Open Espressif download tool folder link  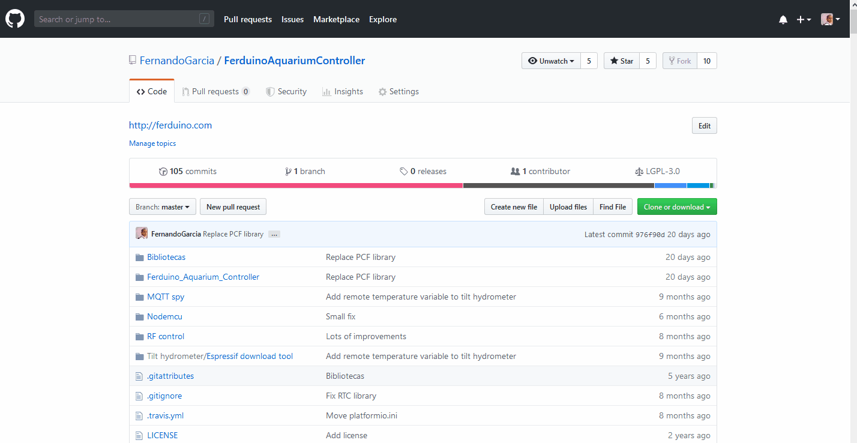click(250, 356)
